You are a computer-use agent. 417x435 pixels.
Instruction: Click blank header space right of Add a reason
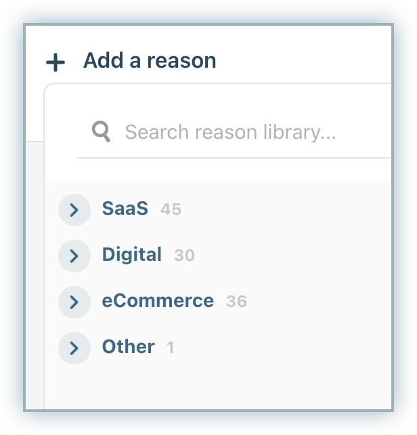[x=305, y=61]
